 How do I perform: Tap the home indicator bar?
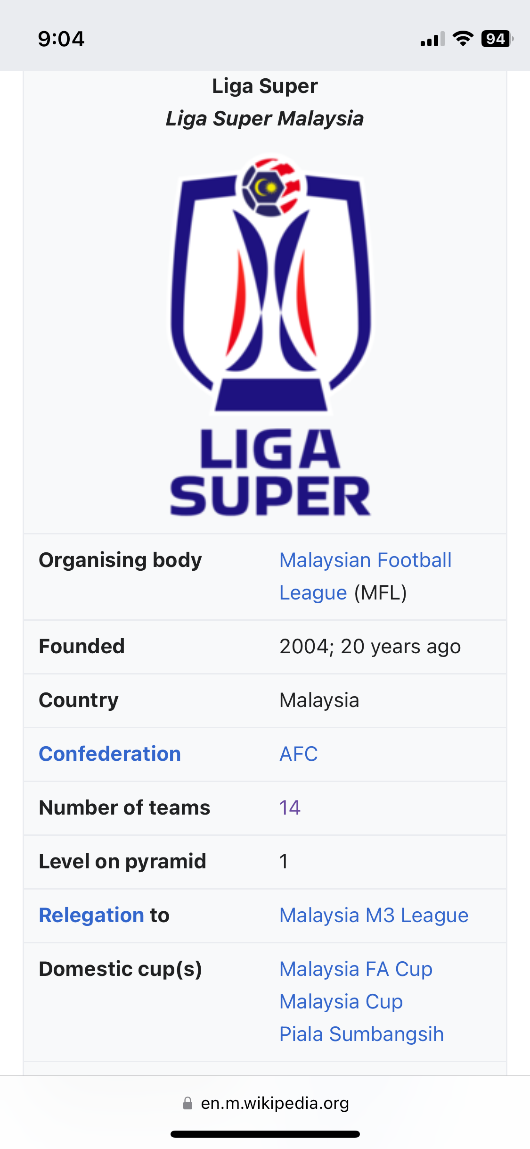pos(265,1134)
